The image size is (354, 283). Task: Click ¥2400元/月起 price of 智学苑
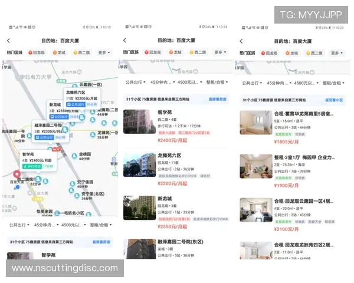click(172, 140)
